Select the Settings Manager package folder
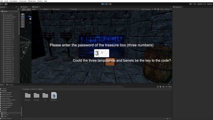The height and width of the screenshot is (120, 213). [x=7, y=104]
